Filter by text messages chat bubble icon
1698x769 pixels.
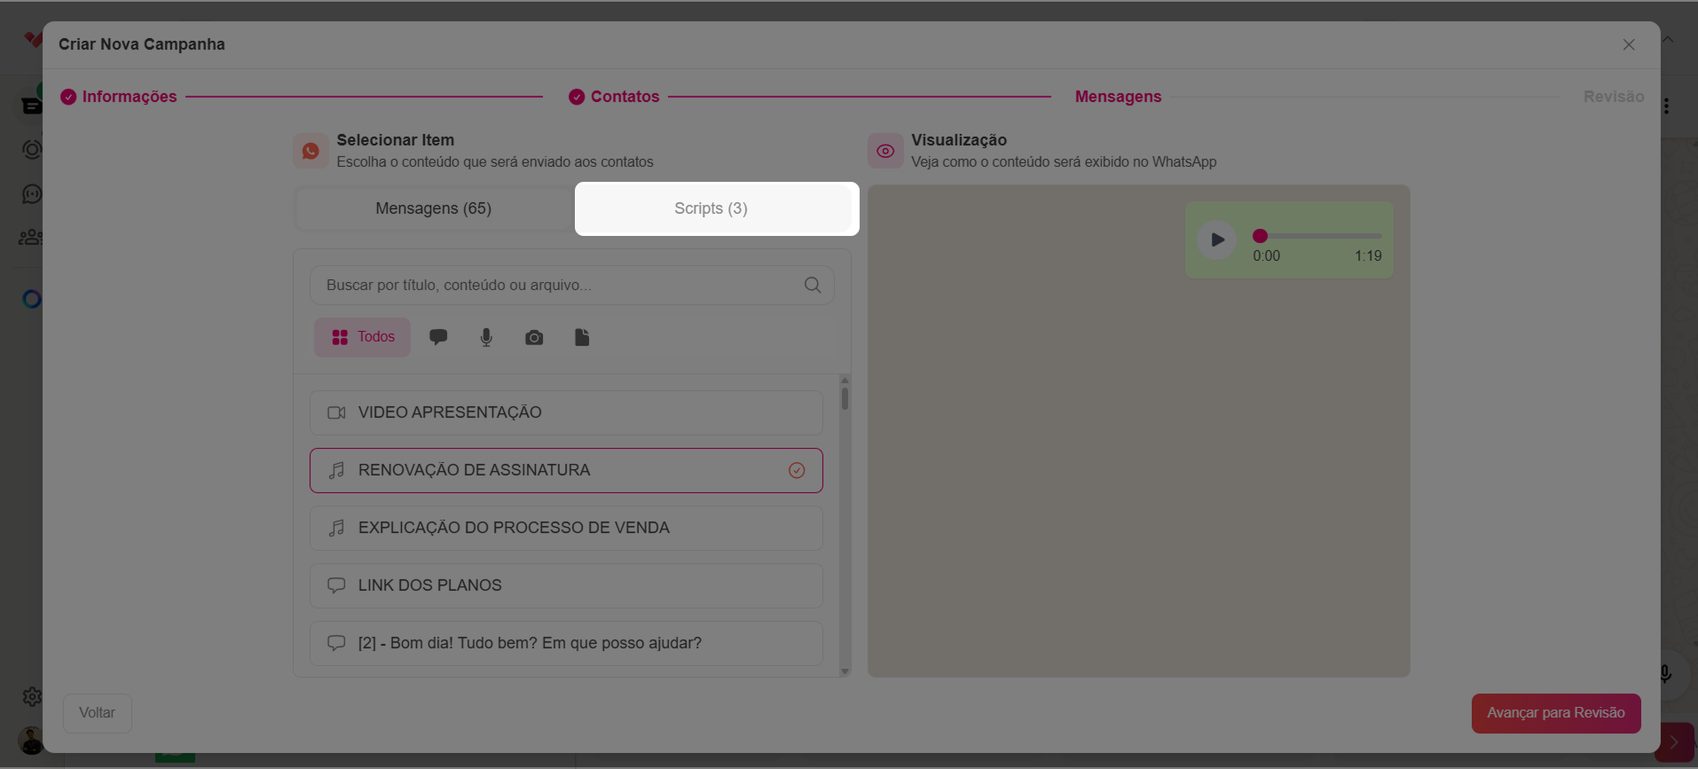coord(438,337)
